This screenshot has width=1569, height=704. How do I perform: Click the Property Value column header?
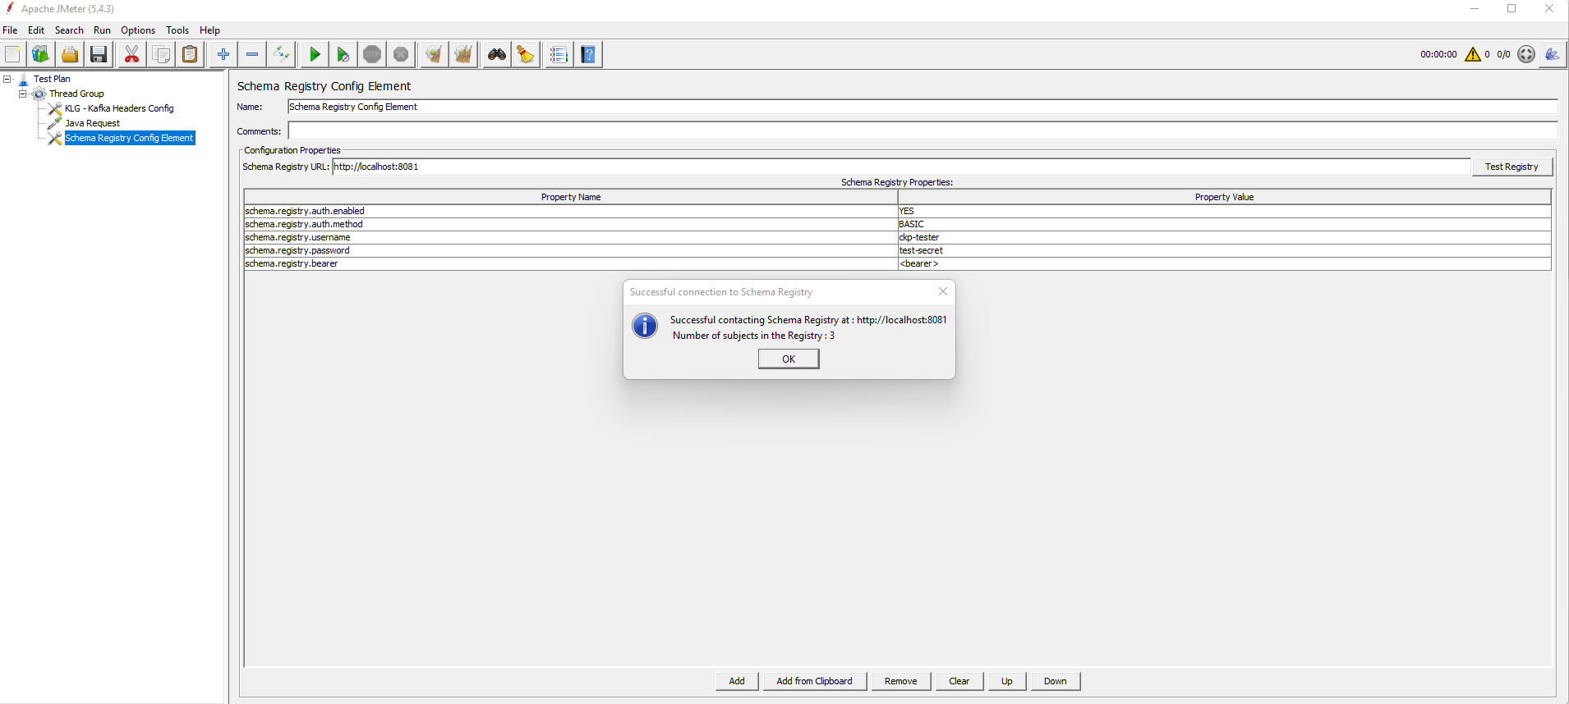pyautogui.click(x=1224, y=197)
